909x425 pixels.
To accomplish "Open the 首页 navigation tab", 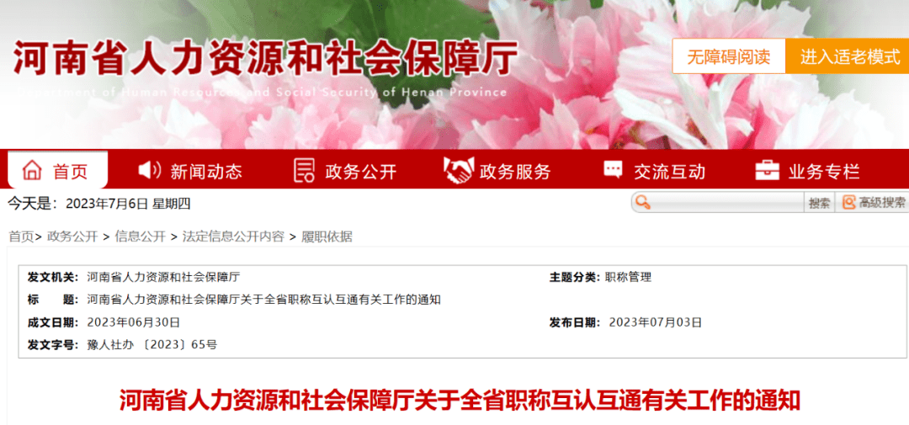I will coord(57,171).
